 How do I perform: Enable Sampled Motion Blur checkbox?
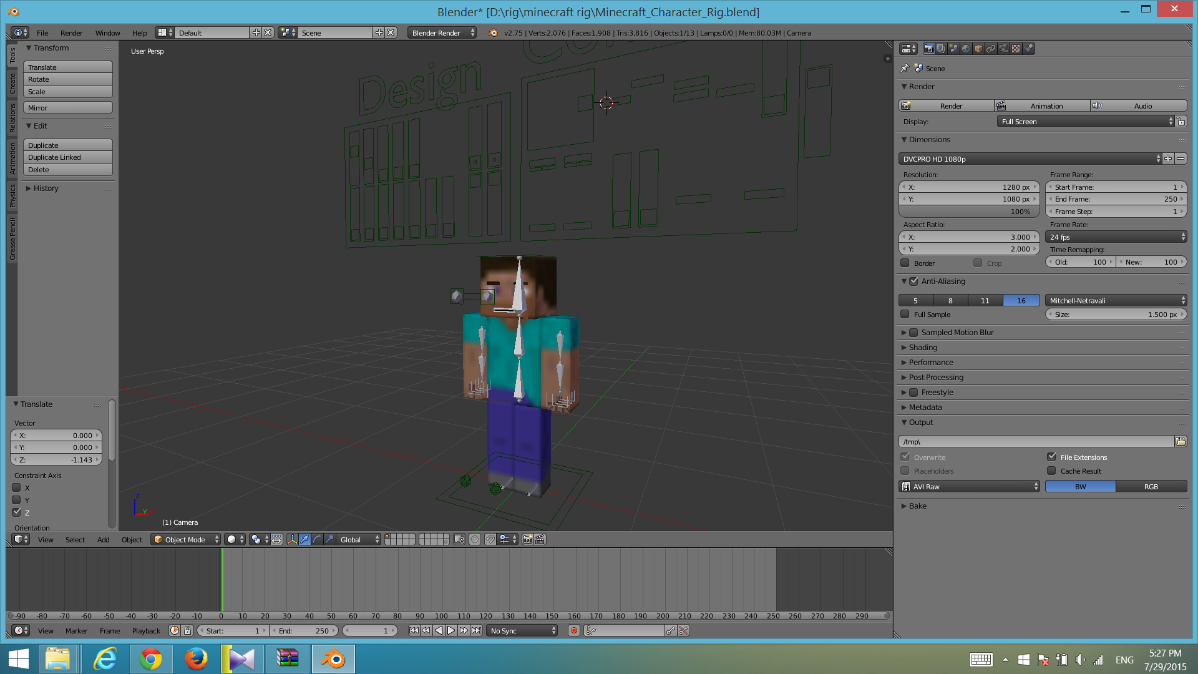point(913,333)
